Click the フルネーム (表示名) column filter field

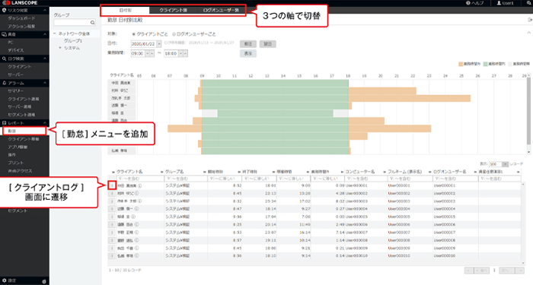410,179
